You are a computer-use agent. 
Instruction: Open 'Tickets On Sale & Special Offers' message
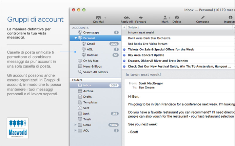coord(178,49)
